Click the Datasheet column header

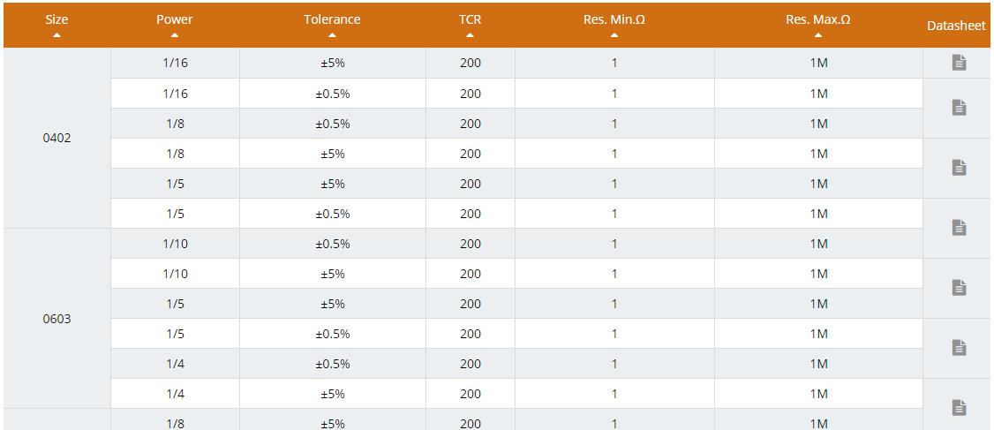tap(956, 26)
